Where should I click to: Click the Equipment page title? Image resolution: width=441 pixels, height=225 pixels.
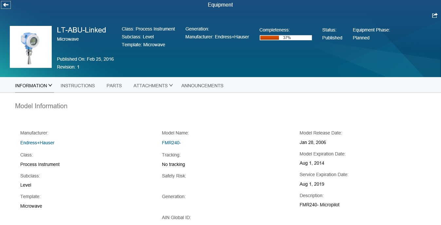click(220, 5)
